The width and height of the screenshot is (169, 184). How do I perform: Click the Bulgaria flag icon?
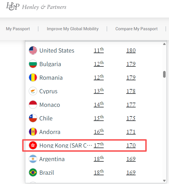pyautogui.click(x=33, y=64)
